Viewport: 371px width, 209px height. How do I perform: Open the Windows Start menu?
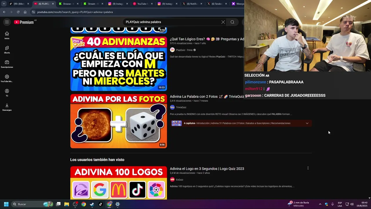click(x=6, y=204)
